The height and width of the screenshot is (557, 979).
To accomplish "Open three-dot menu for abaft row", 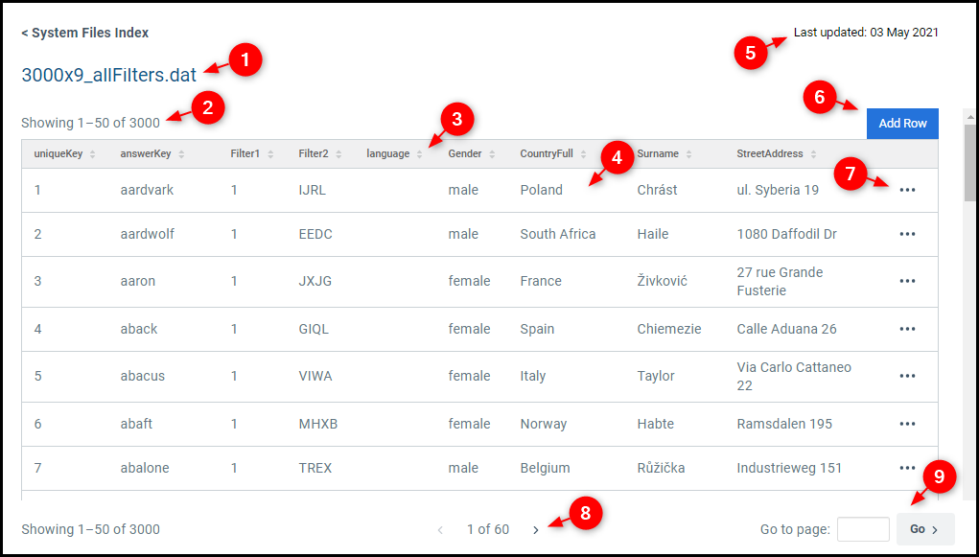I will [x=907, y=424].
